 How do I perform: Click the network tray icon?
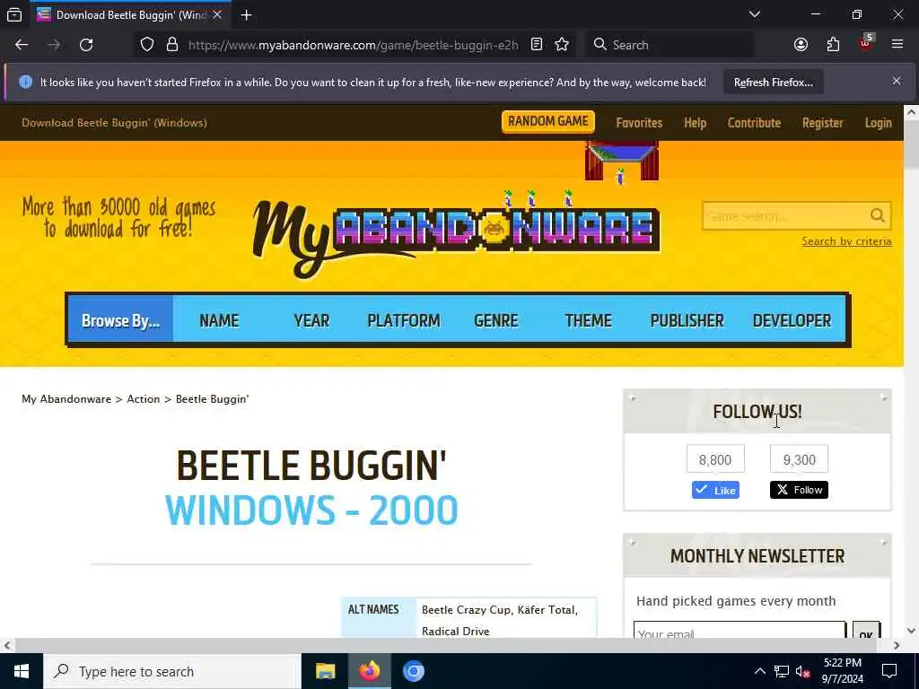click(782, 671)
